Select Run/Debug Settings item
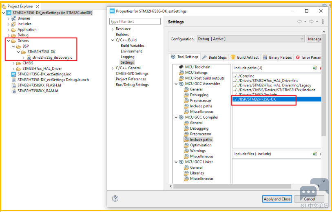This screenshot has height=212, width=332. tap(132, 85)
